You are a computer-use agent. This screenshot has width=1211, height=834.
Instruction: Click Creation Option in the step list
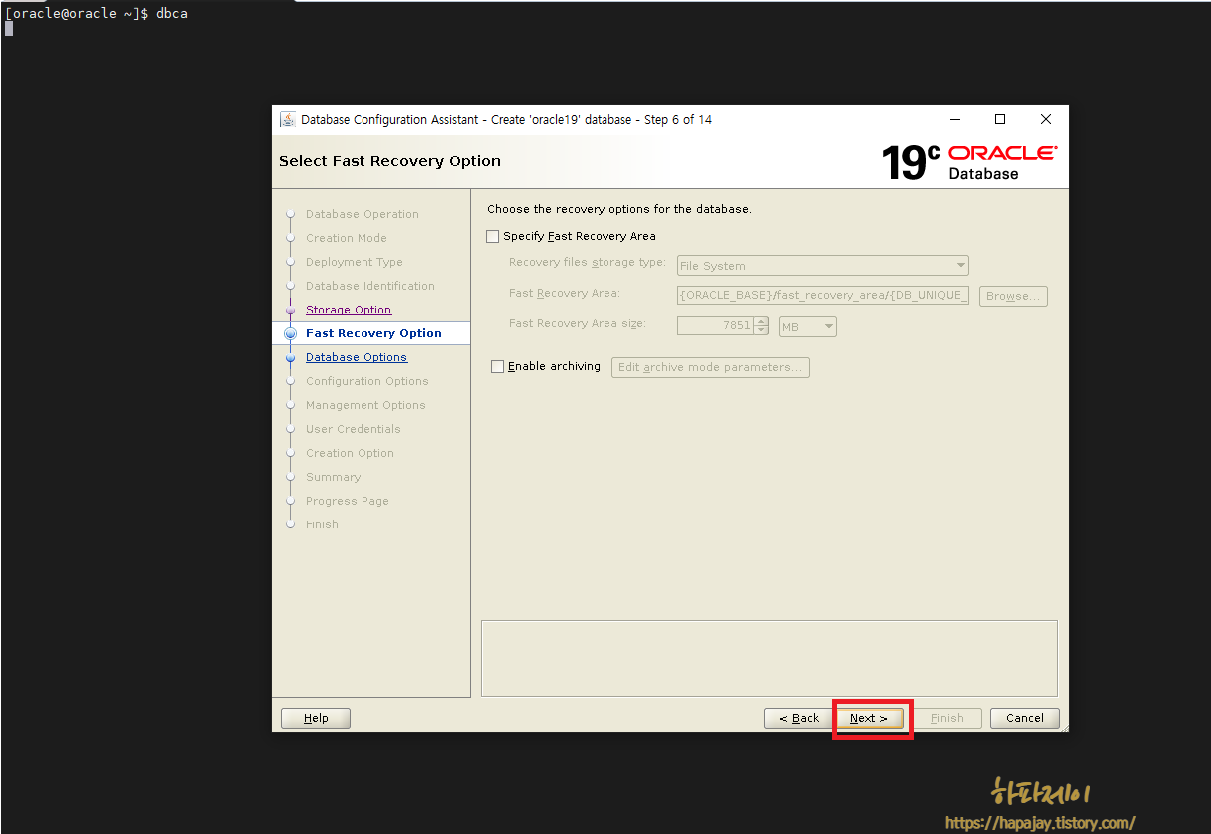pos(350,453)
